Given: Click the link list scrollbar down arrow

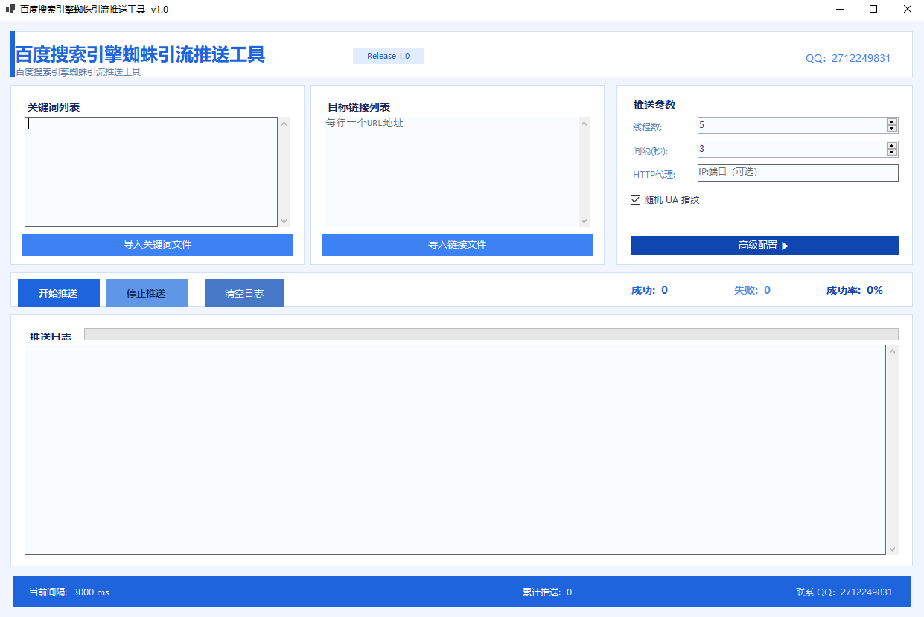Looking at the screenshot, I should tap(584, 220).
